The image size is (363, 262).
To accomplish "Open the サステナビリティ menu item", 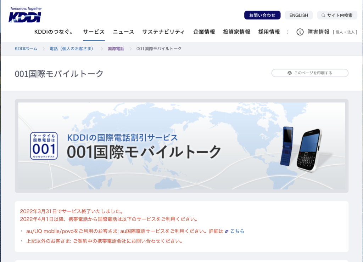I will pyautogui.click(x=163, y=32).
